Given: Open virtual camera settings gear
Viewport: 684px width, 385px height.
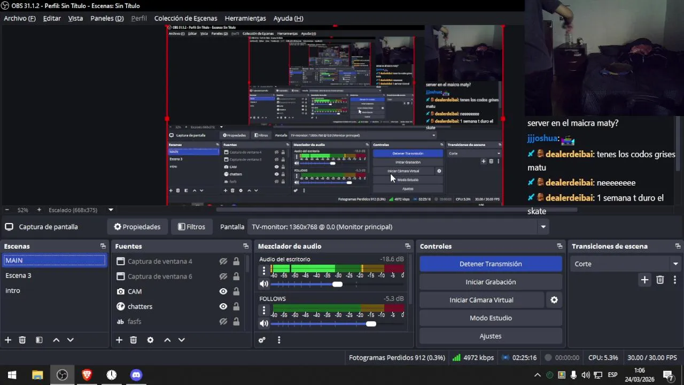Looking at the screenshot, I should click(x=554, y=300).
